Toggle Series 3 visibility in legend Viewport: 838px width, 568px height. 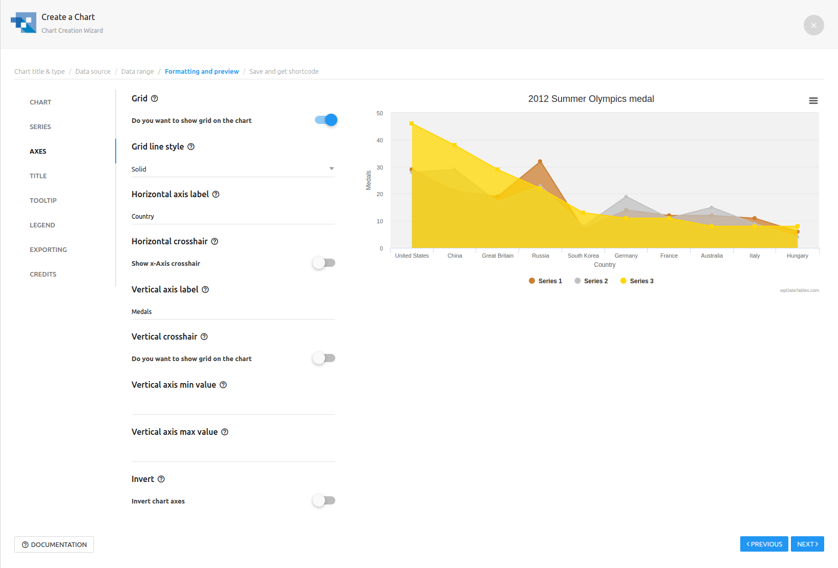pos(637,281)
